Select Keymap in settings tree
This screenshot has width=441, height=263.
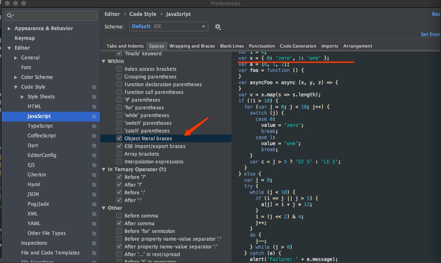click(25, 38)
